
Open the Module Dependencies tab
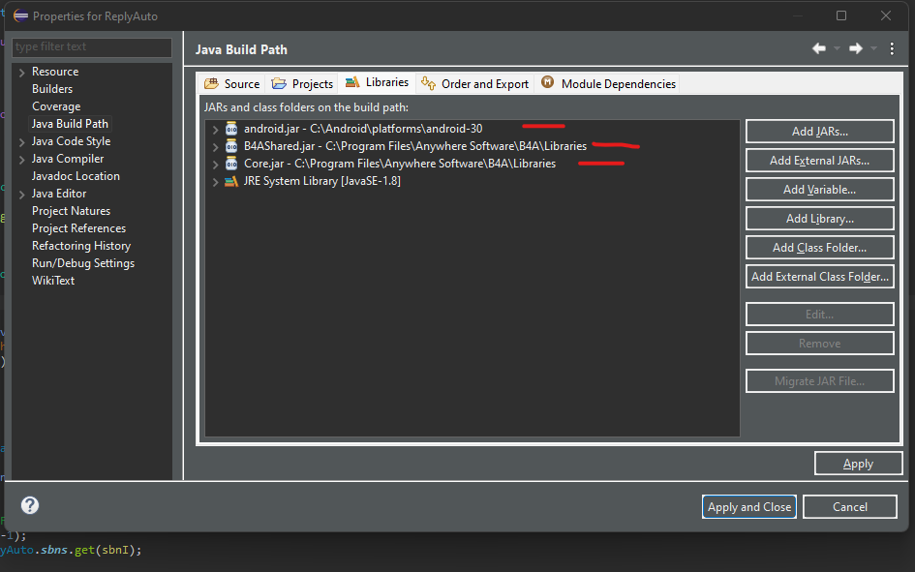608,84
